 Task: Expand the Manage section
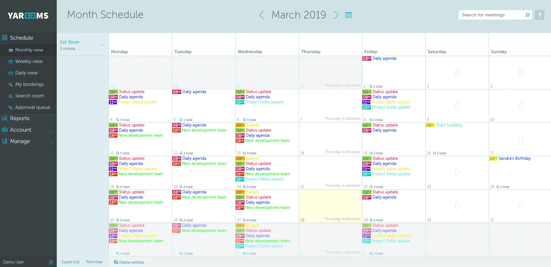tap(20, 141)
